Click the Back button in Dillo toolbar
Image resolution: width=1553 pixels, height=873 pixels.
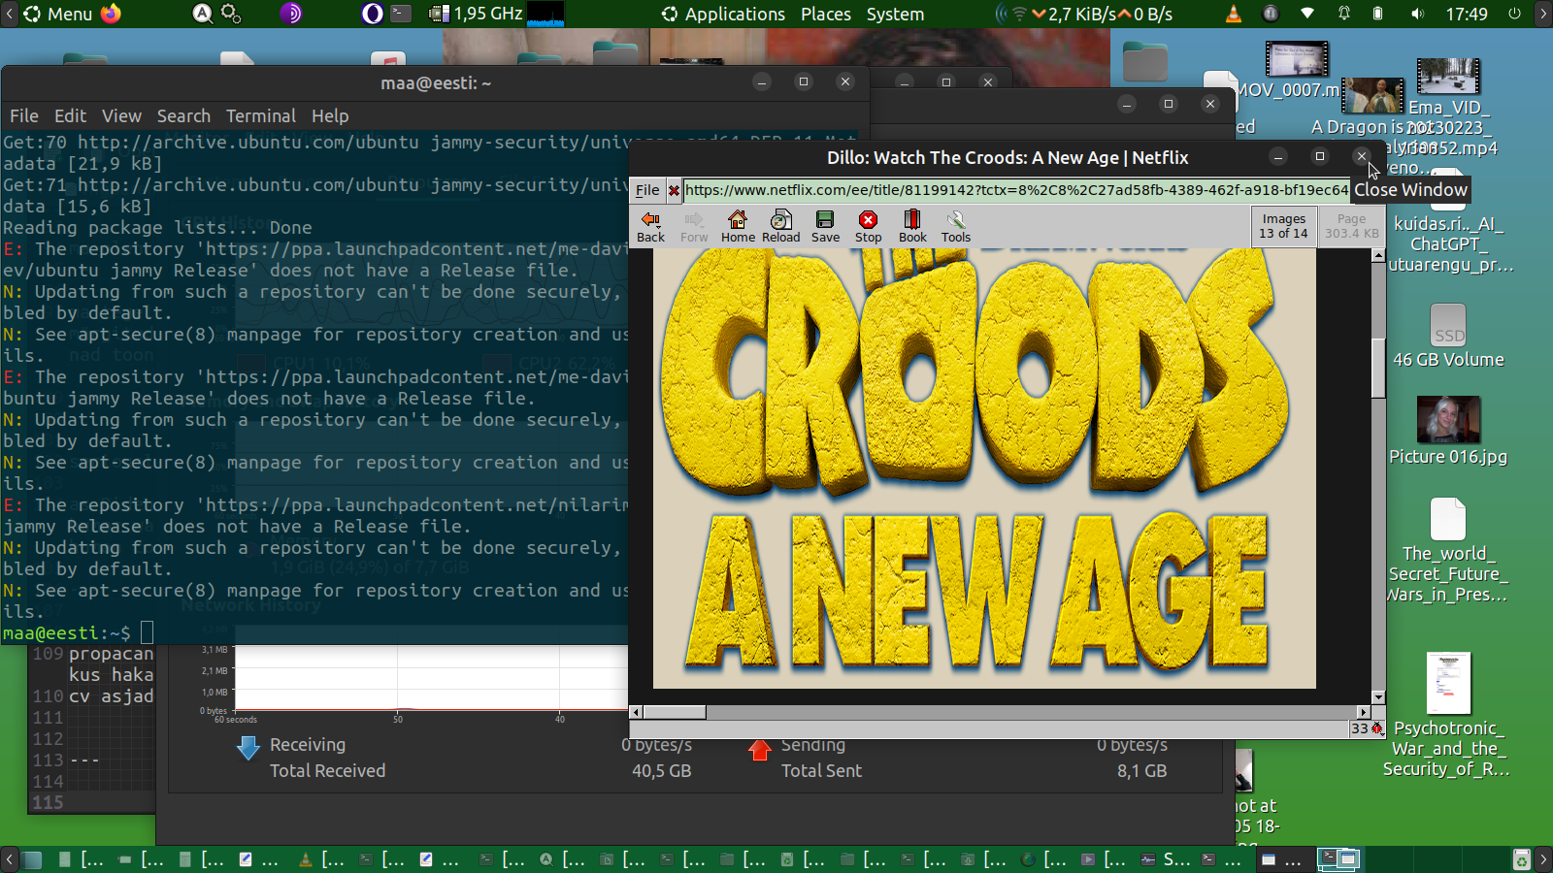tap(650, 226)
